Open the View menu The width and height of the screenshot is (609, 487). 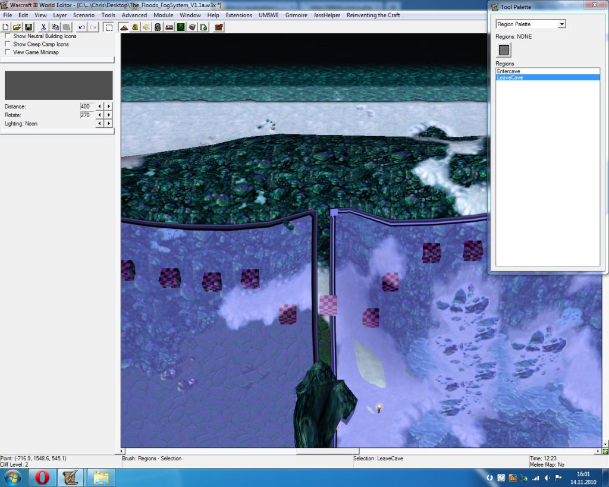click(x=40, y=15)
